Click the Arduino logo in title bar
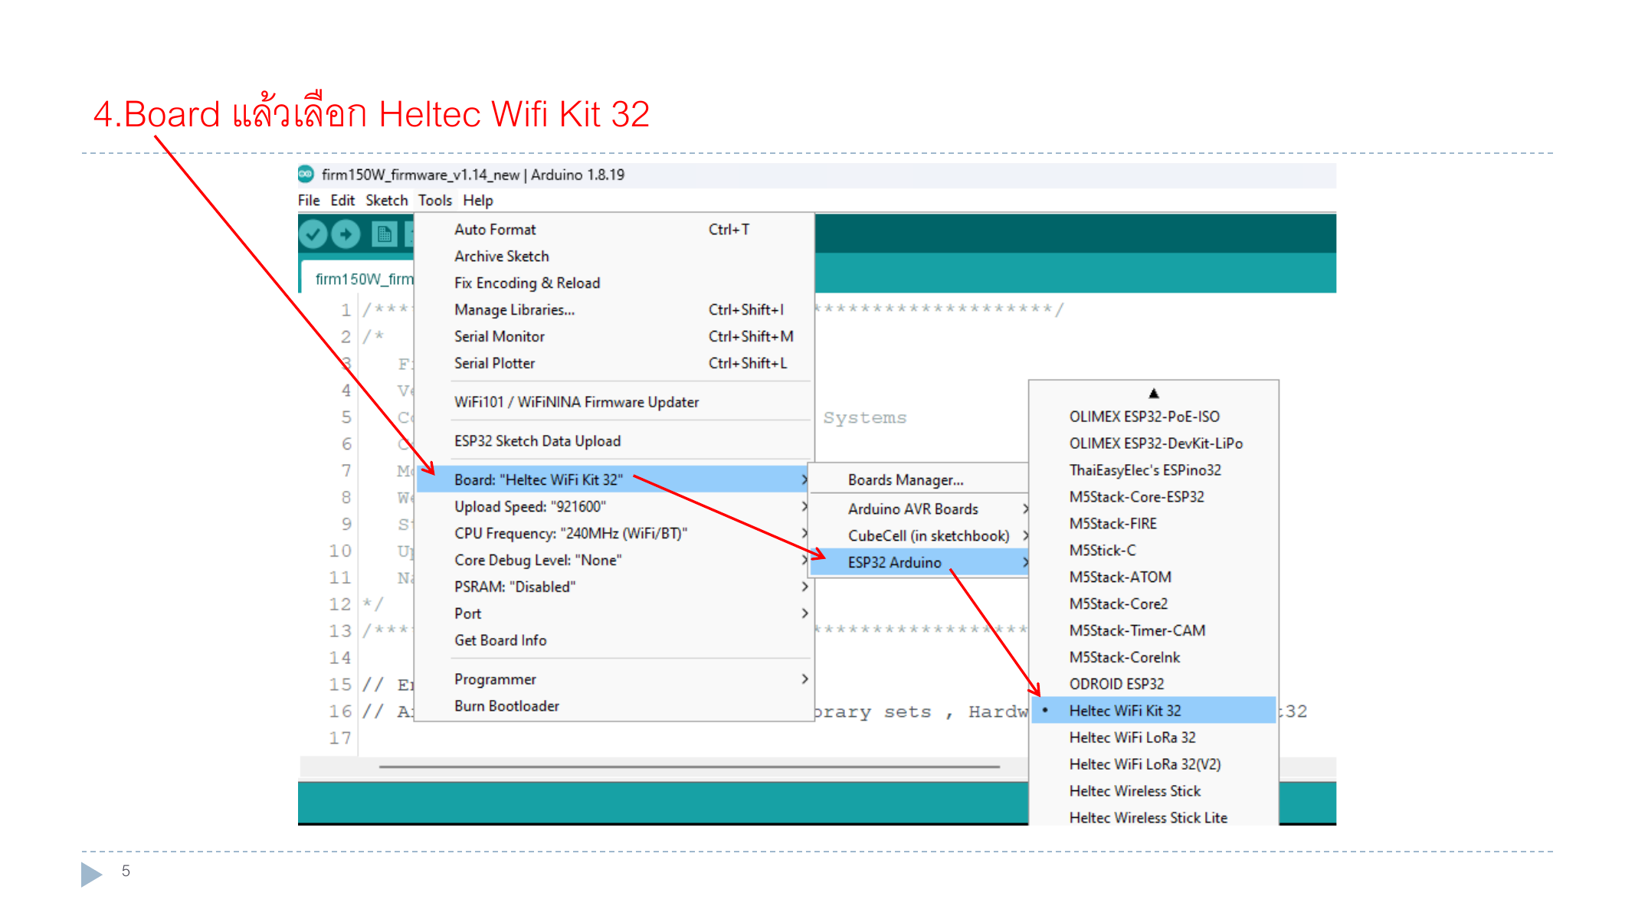 pos(306,175)
